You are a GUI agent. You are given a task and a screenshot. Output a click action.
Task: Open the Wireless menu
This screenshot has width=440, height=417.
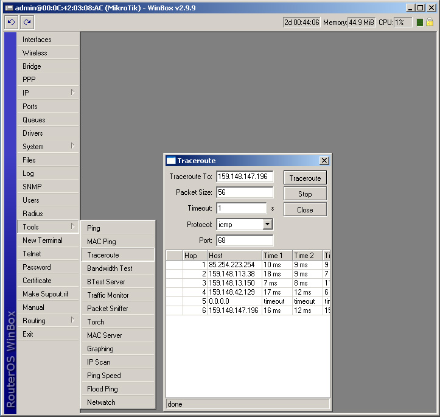[48, 53]
